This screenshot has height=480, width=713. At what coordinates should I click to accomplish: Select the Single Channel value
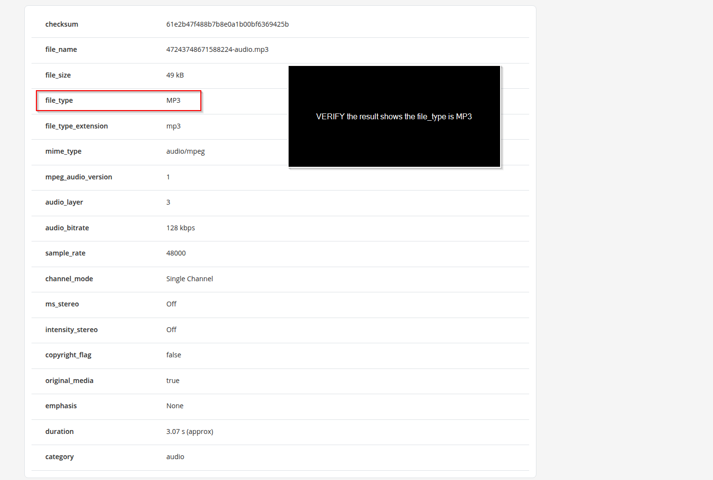[190, 279]
